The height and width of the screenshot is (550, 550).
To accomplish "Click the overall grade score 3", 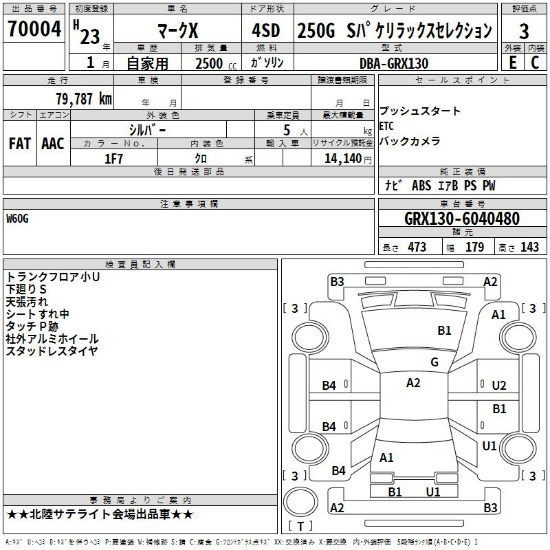I will (x=524, y=32).
